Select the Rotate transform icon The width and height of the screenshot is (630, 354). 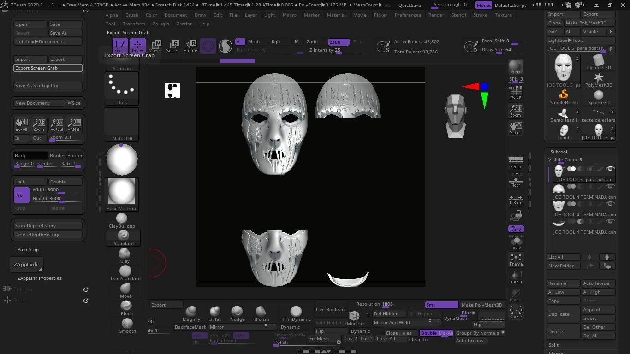point(190,46)
